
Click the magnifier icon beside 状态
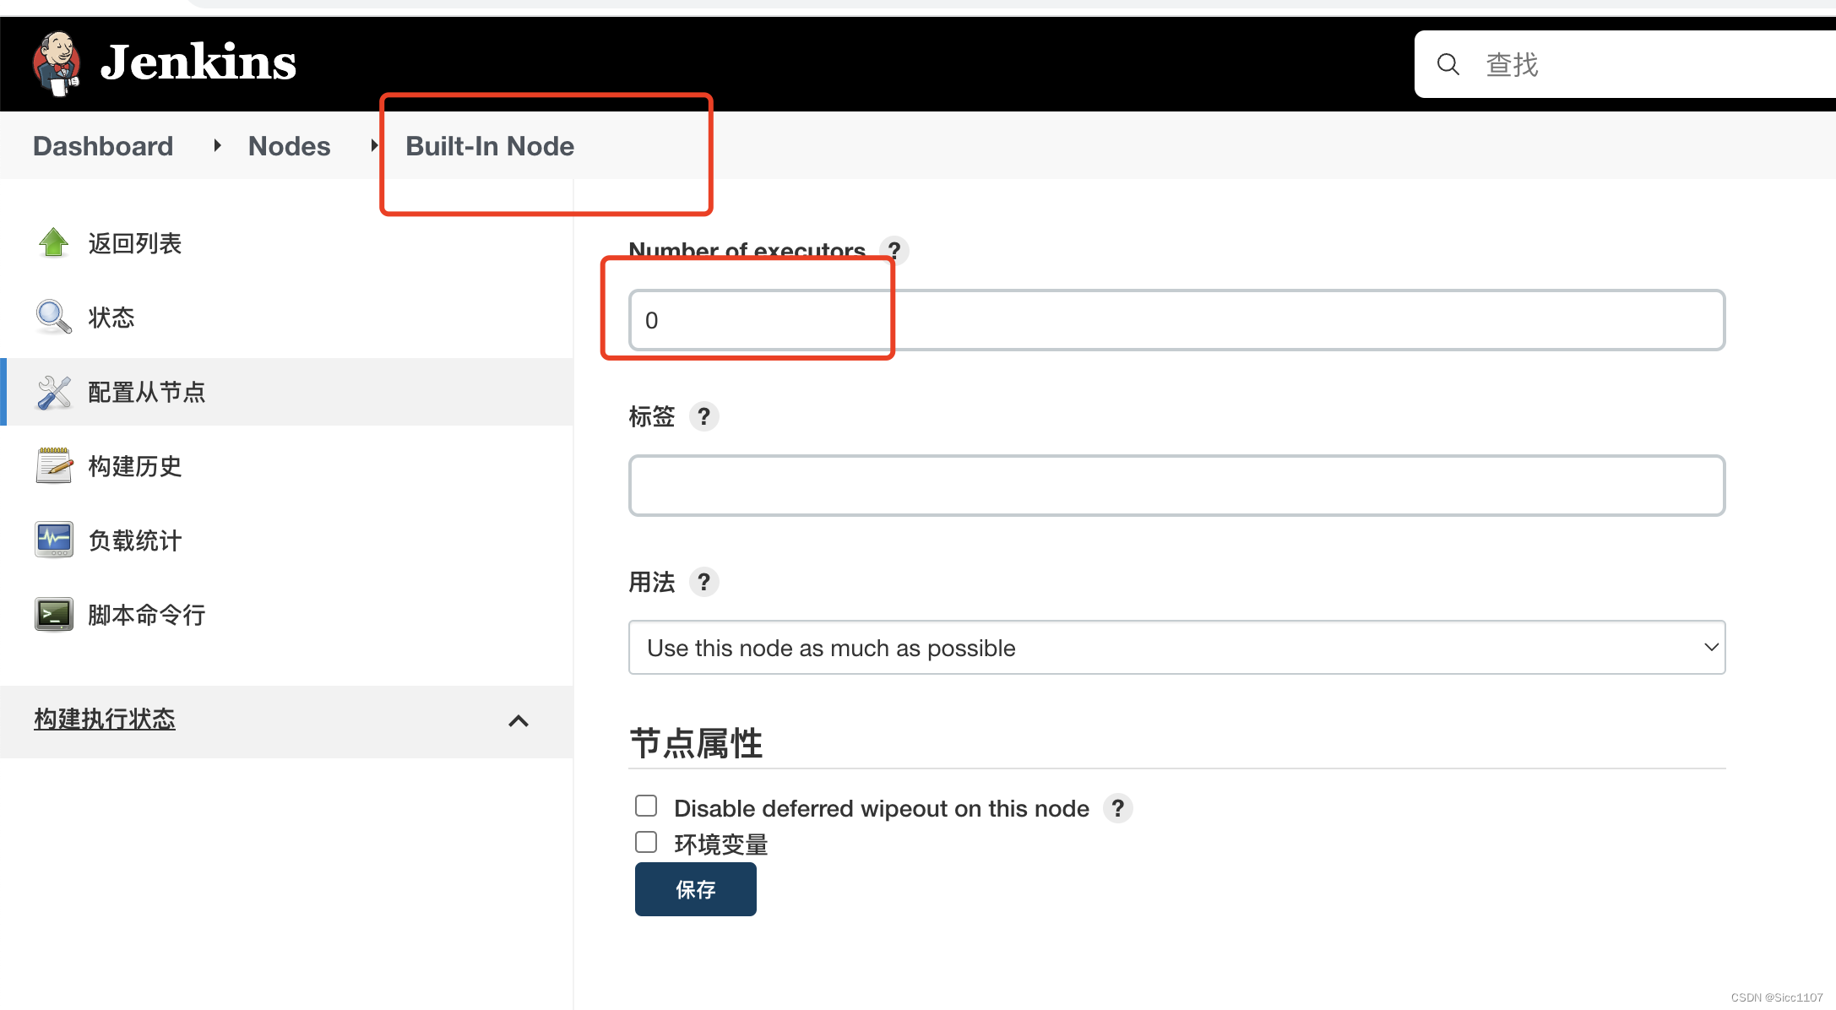click(x=54, y=318)
